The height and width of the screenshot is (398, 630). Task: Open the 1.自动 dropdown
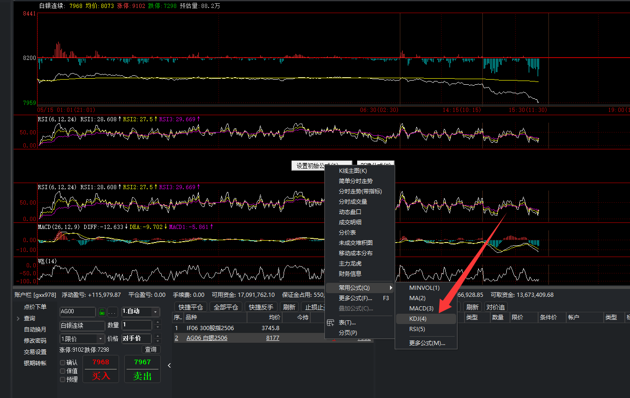click(x=141, y=312)
